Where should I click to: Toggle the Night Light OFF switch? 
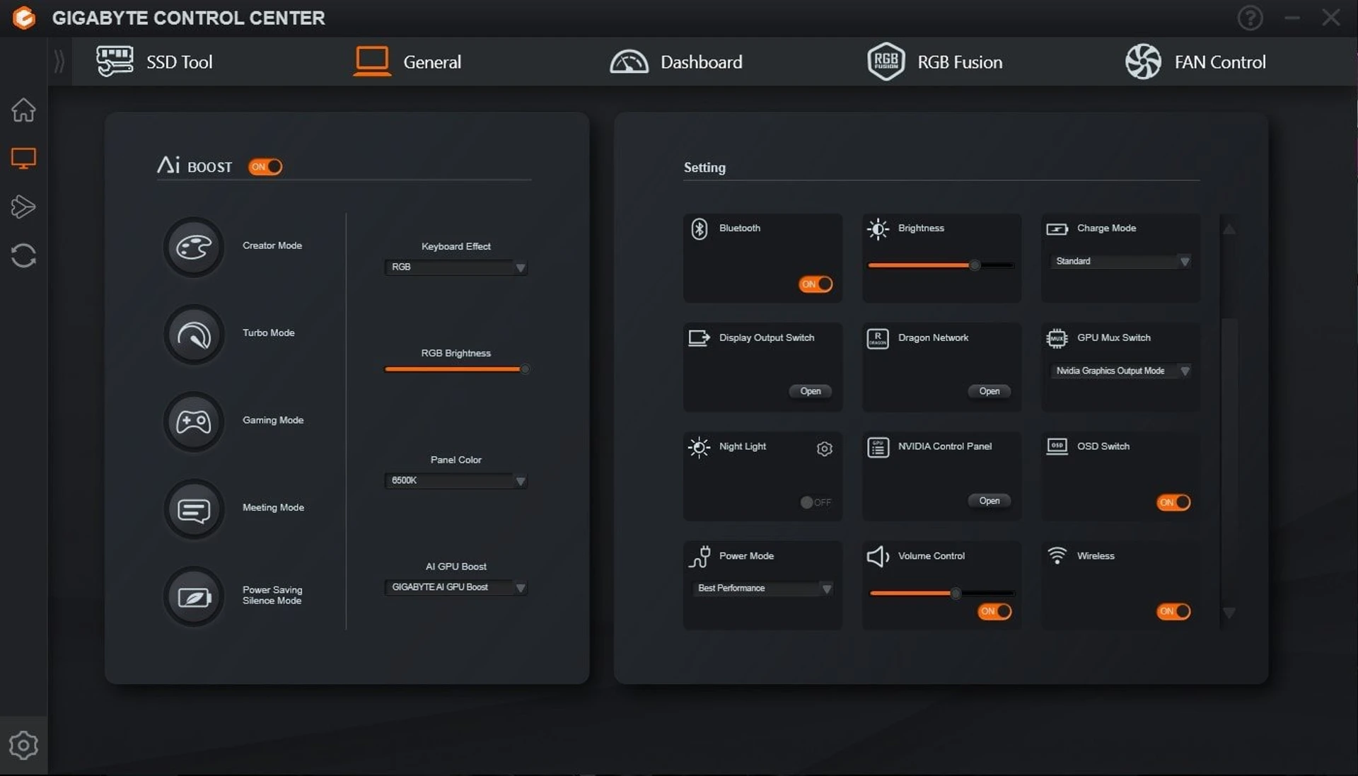click(816, 502)
